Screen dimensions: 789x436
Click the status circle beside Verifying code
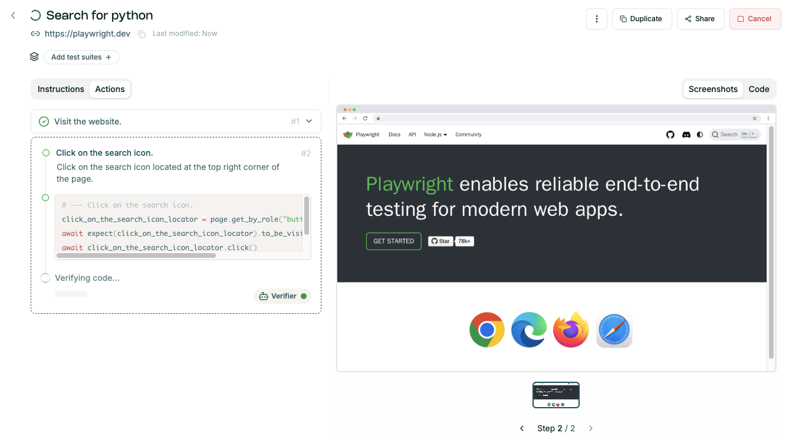click(x=45, y=277)
